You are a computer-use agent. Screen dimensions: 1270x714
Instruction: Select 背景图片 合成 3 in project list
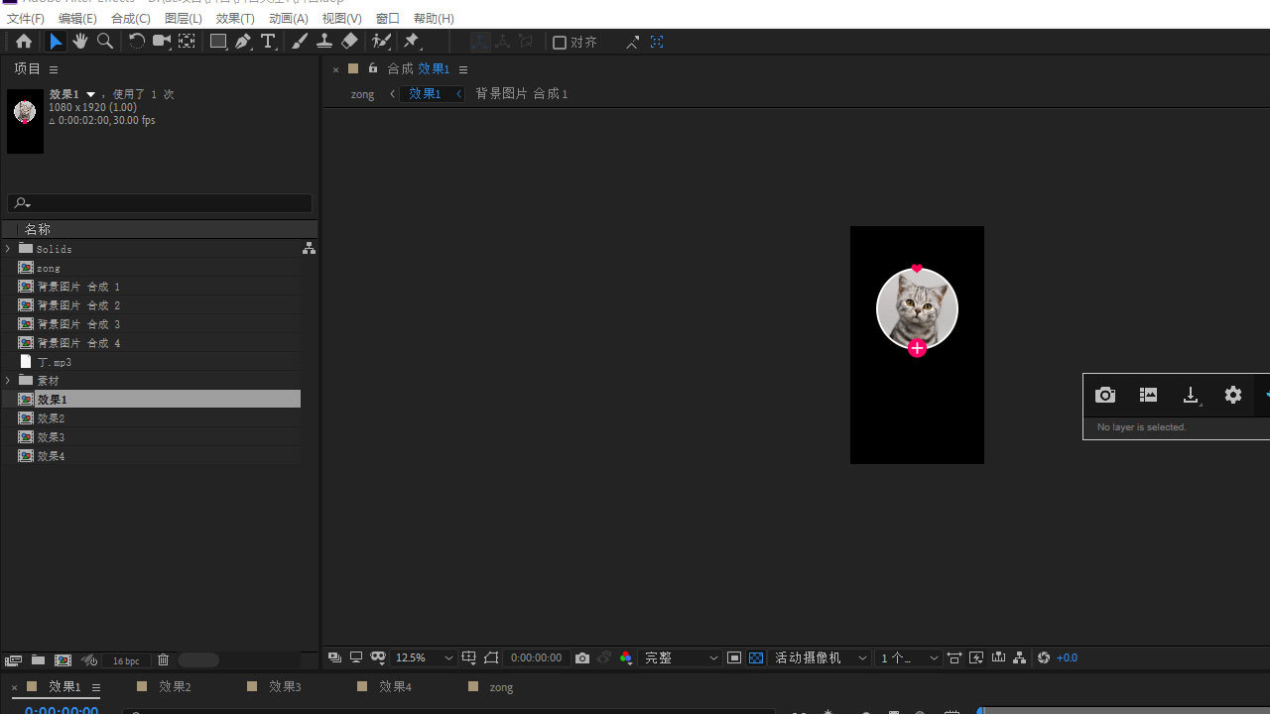point(78,324)
